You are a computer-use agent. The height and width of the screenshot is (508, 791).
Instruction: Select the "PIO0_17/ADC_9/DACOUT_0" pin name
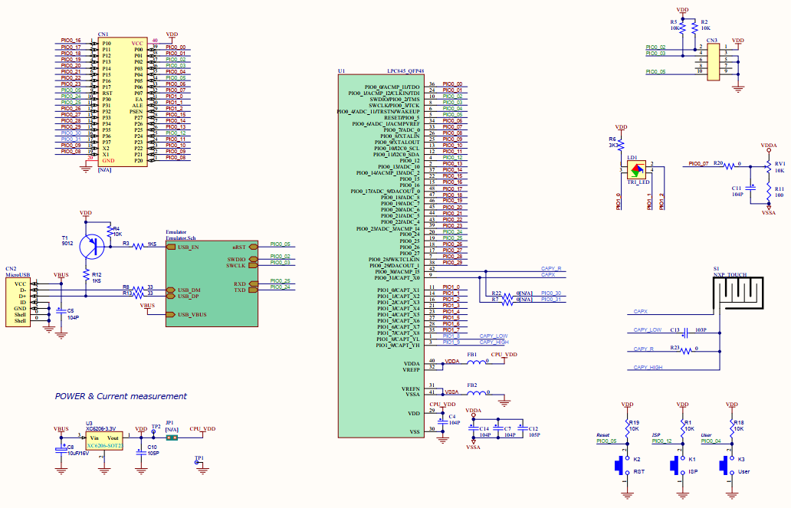pos(385,192)
